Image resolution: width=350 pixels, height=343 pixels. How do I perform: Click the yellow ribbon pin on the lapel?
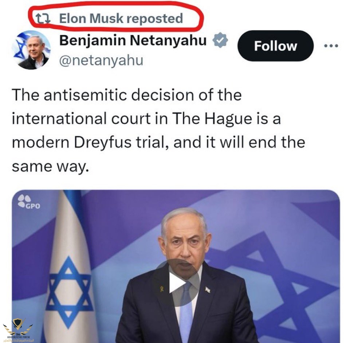(x=162, y=289)
